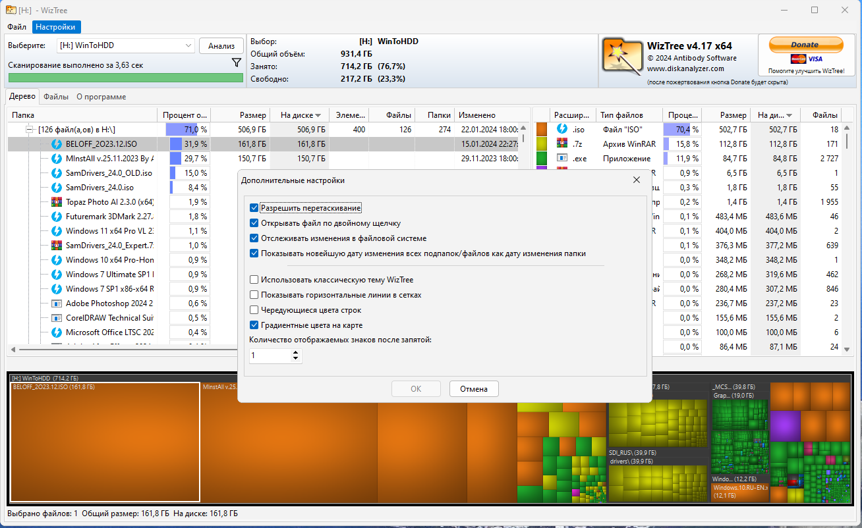The width and height of the screenshot is (862, 528).
Task: Click the decimal places number input field
Action: pyautogui.click(x=270, y=356)
